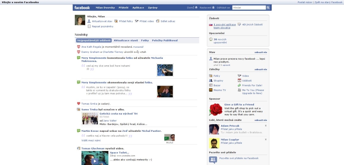Click the Pozvěte své přátele people icon
The image size is (344, 165).
(213, 160)
